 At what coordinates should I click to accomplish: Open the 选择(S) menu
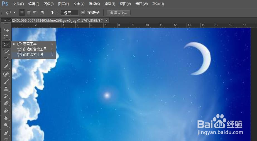pyautogui.click(x=94, y=4)
